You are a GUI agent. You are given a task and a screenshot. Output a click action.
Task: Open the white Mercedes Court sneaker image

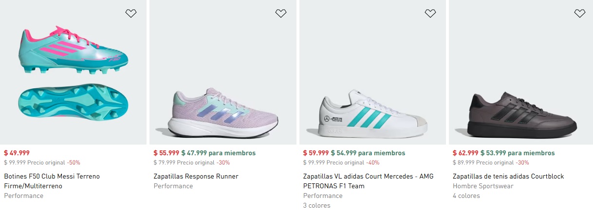(372, 114)
